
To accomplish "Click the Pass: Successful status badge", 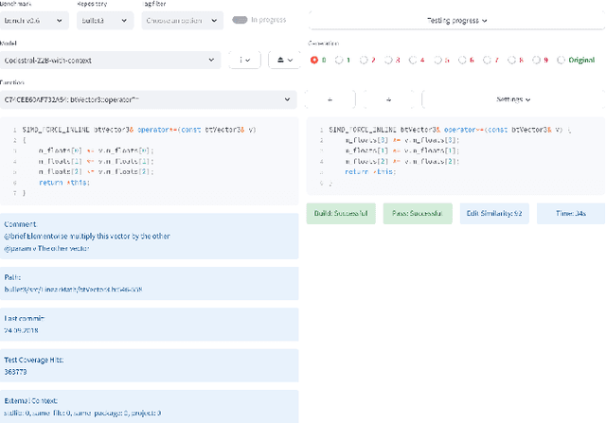I will pyautogui.click(x=417, y=213).
